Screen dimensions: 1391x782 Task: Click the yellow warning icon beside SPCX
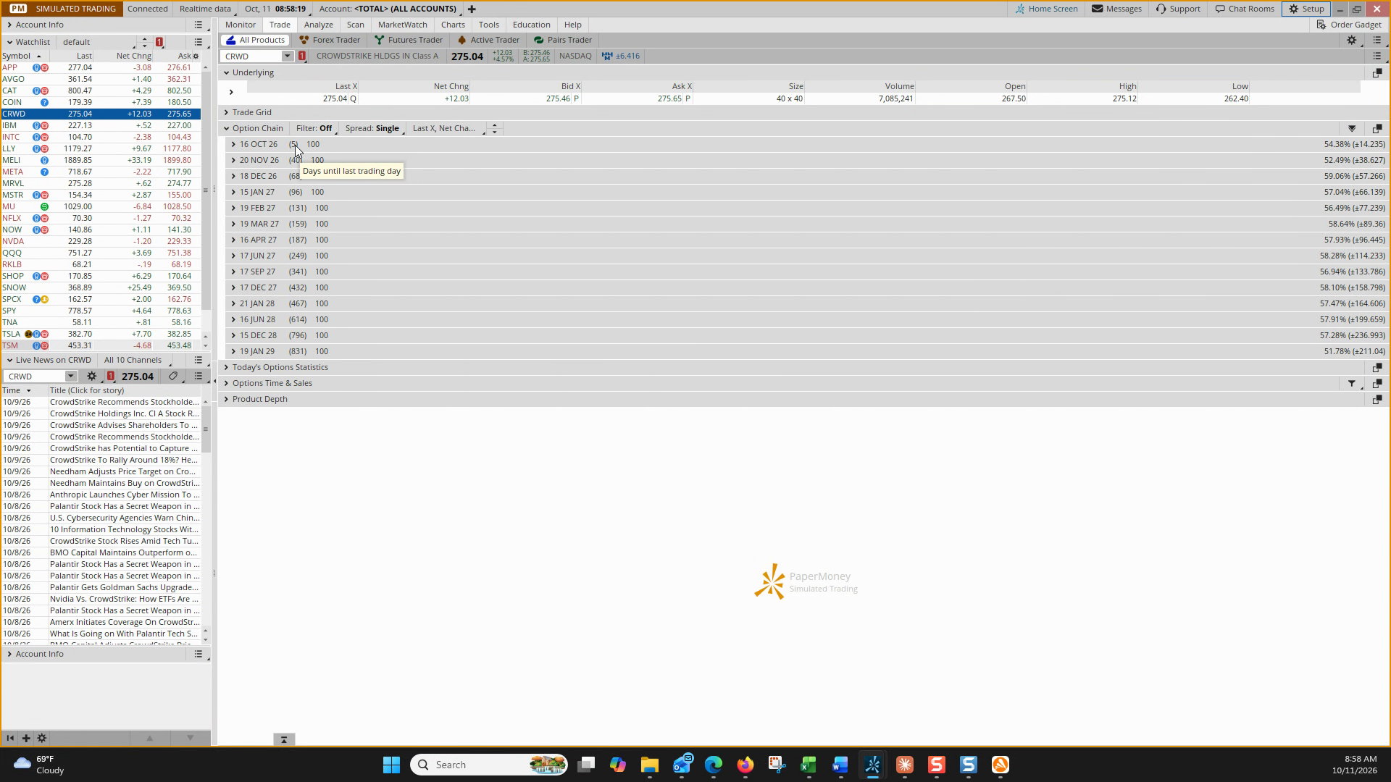(x=44, y=300)
